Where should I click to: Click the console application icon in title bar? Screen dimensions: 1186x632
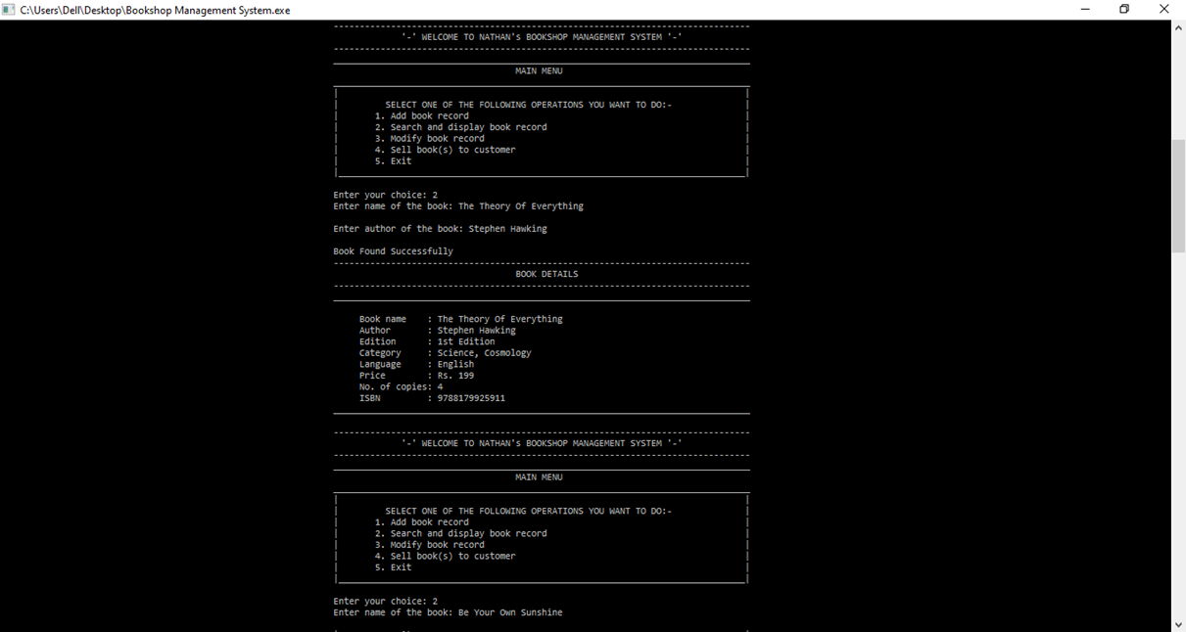[x=10, y=10]
